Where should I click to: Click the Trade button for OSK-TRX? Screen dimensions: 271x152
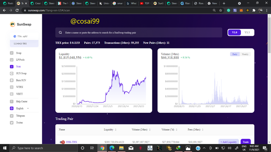(x=246, y=142)
